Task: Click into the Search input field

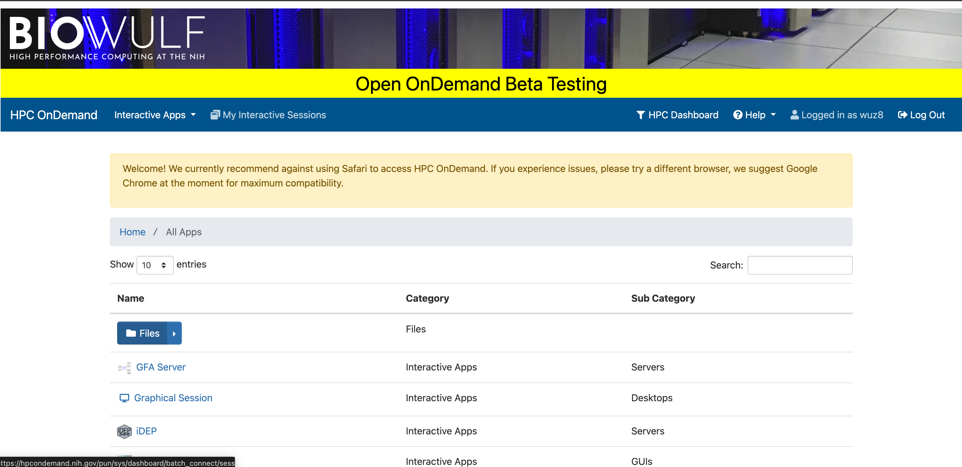Action: 800,265
